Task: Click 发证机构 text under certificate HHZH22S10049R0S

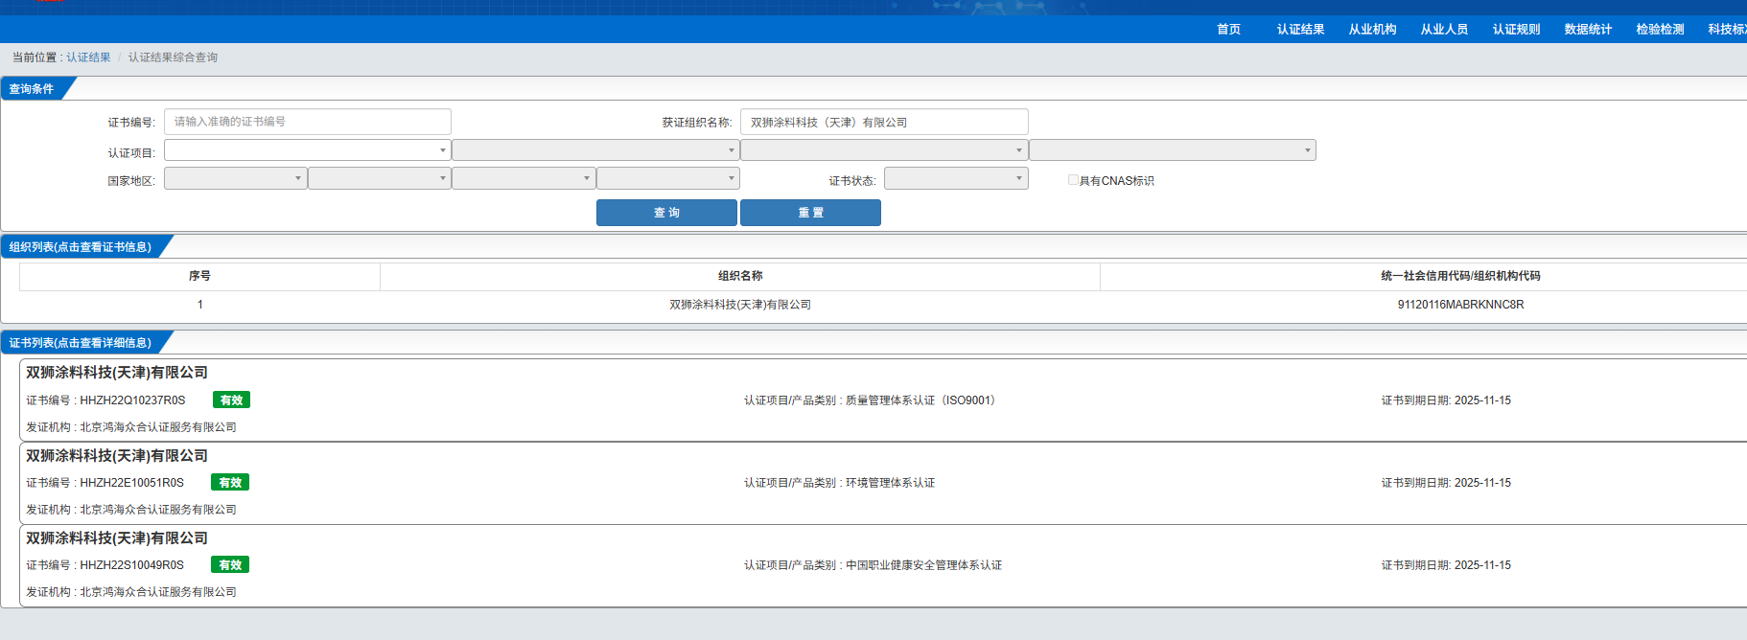Action: 131,592
